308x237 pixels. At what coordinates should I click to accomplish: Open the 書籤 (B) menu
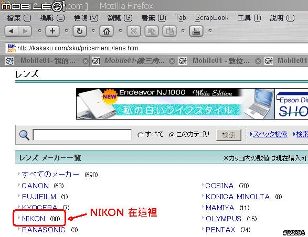point(154,18)
